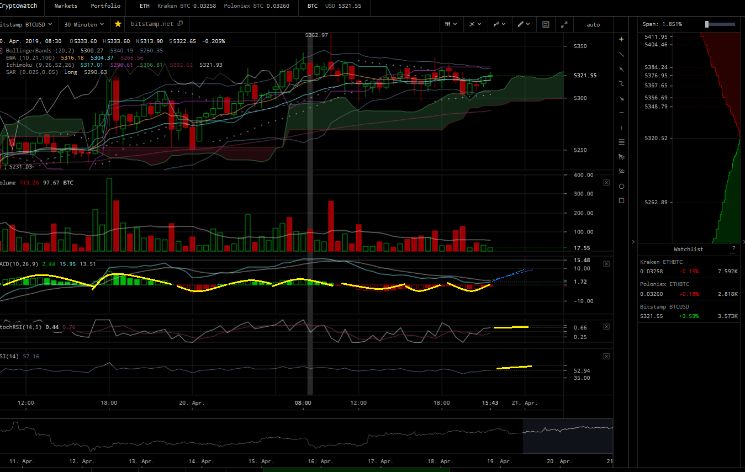Open the Watchlist help question mark
Screen dimensions: 745x472
pos(733,249)
